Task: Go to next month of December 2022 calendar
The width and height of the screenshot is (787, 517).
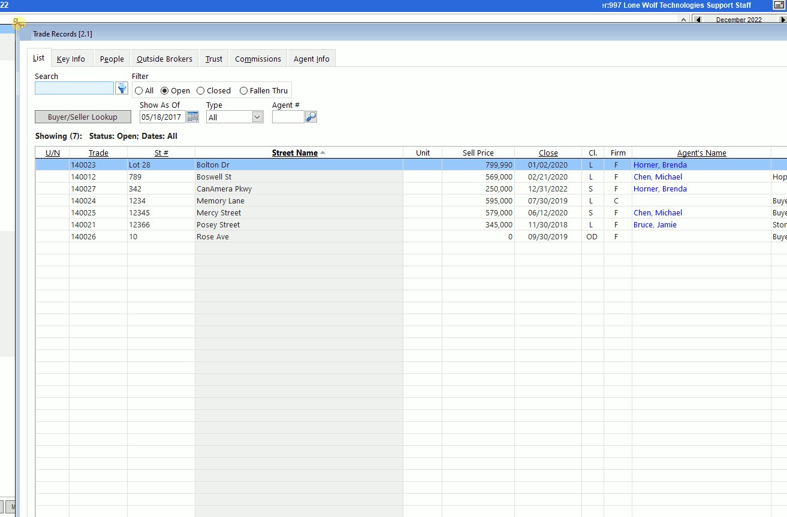Action: pyautogui.click(x=783, y=19)
